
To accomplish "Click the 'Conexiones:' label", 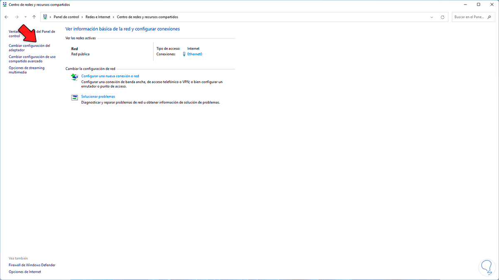I will point(166,54).
